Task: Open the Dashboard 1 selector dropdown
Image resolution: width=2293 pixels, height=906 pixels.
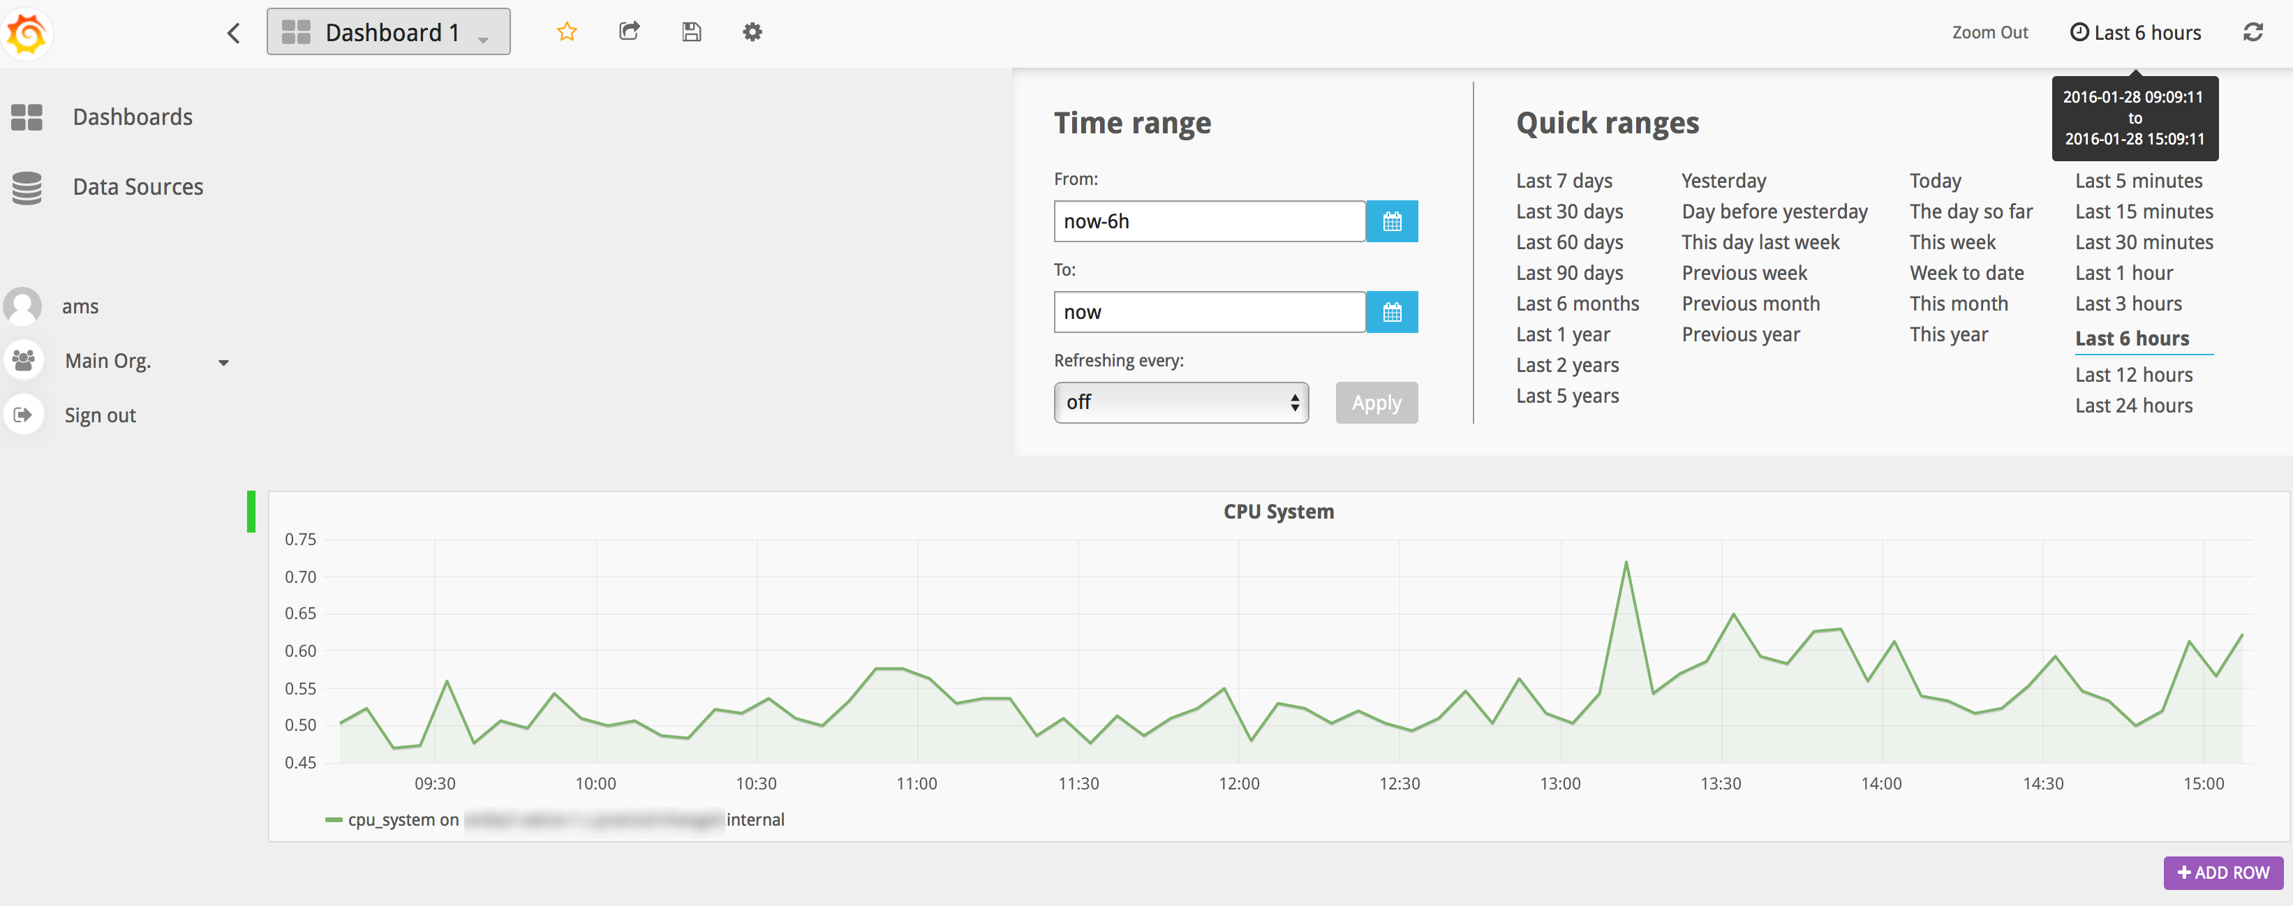Action: click(388, 32)
